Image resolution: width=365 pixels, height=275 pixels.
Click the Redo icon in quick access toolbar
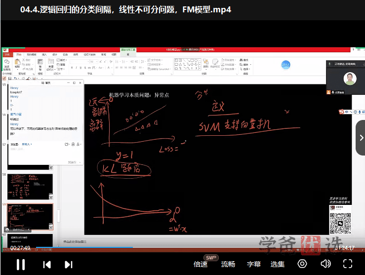tap(23, 79)
